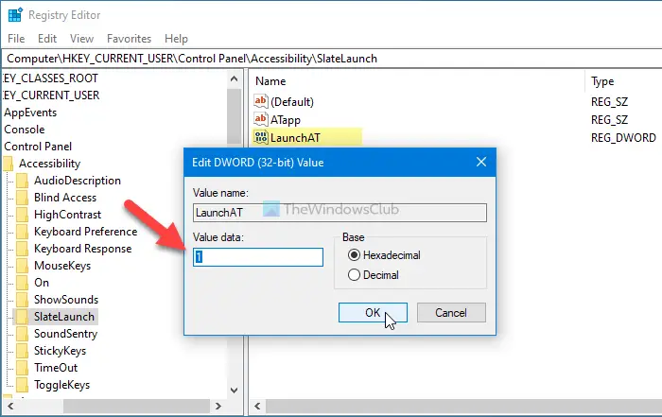Select the LaunchAT DWORD value icon

[260, 138]
